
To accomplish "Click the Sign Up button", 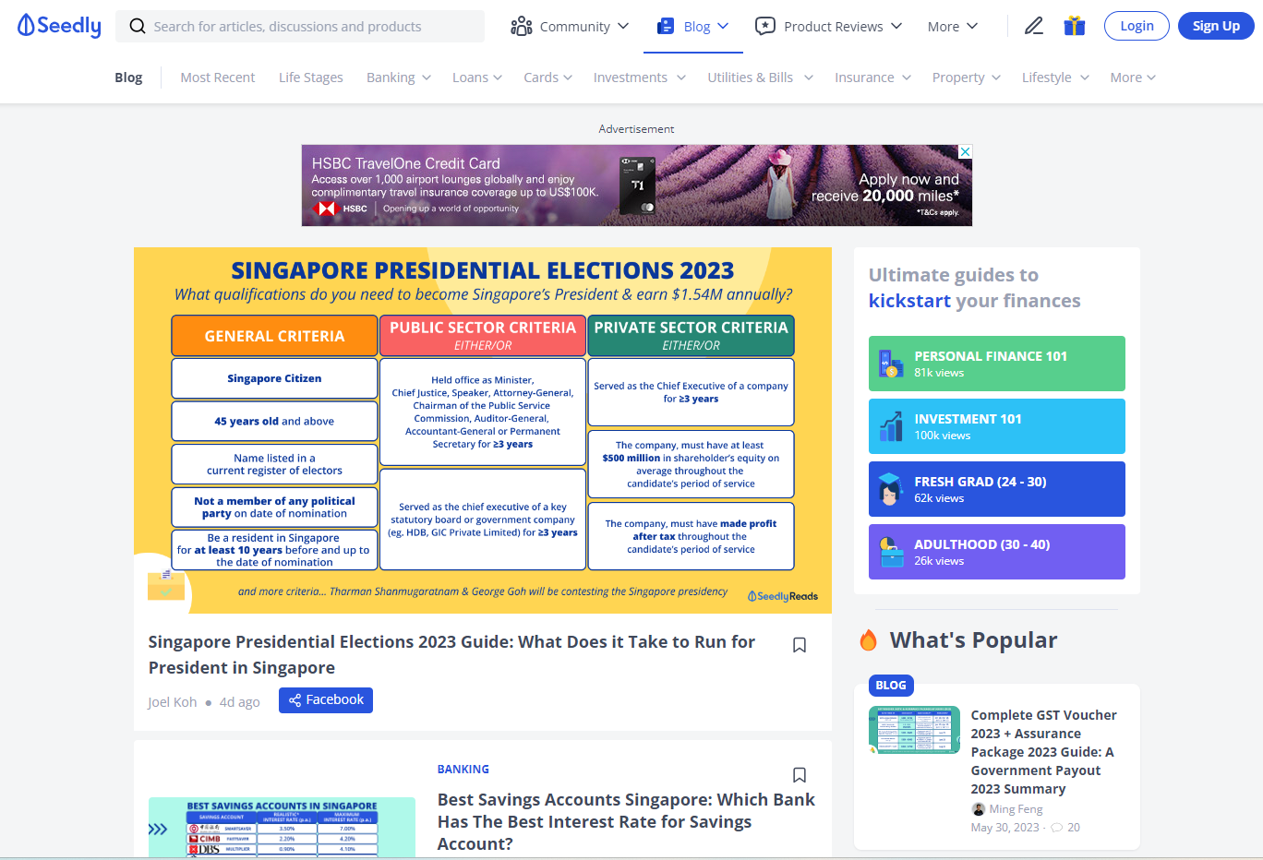I will coord(1216,26).
